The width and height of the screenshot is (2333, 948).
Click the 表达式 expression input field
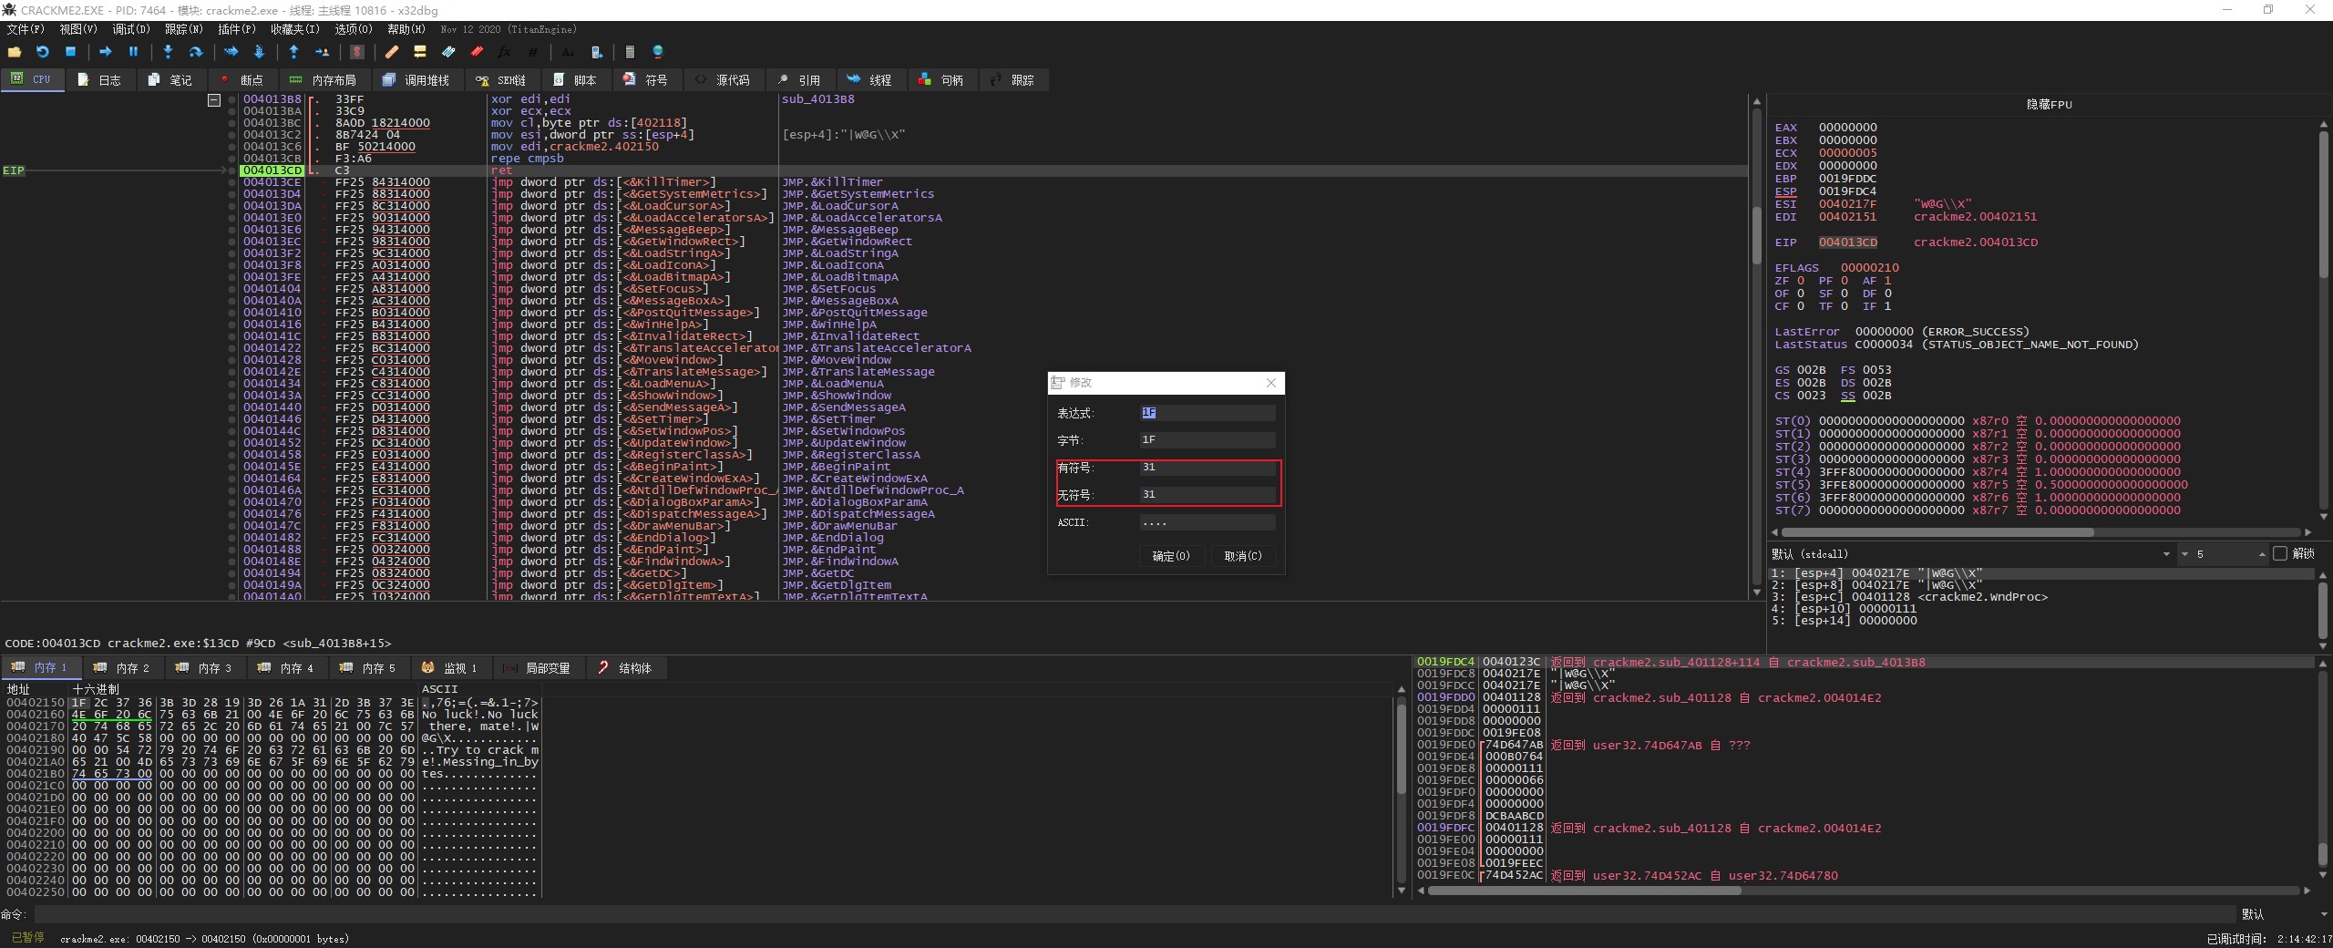pyautogui.click(x=1207, y=413)
